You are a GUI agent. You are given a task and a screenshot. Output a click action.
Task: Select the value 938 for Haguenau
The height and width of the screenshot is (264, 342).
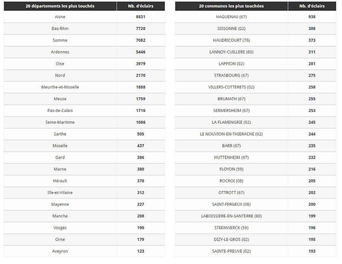(312, 17)
